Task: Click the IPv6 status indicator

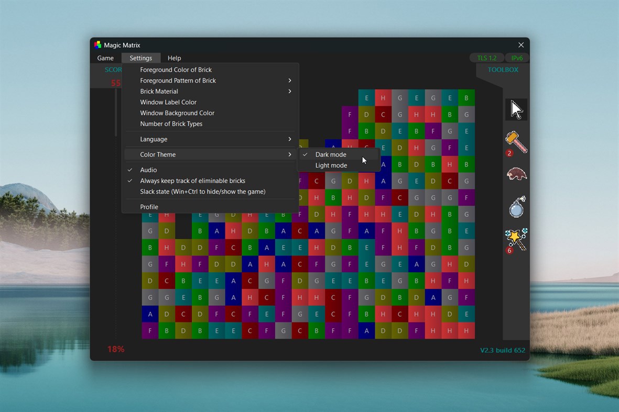Action: click(517, 58)
